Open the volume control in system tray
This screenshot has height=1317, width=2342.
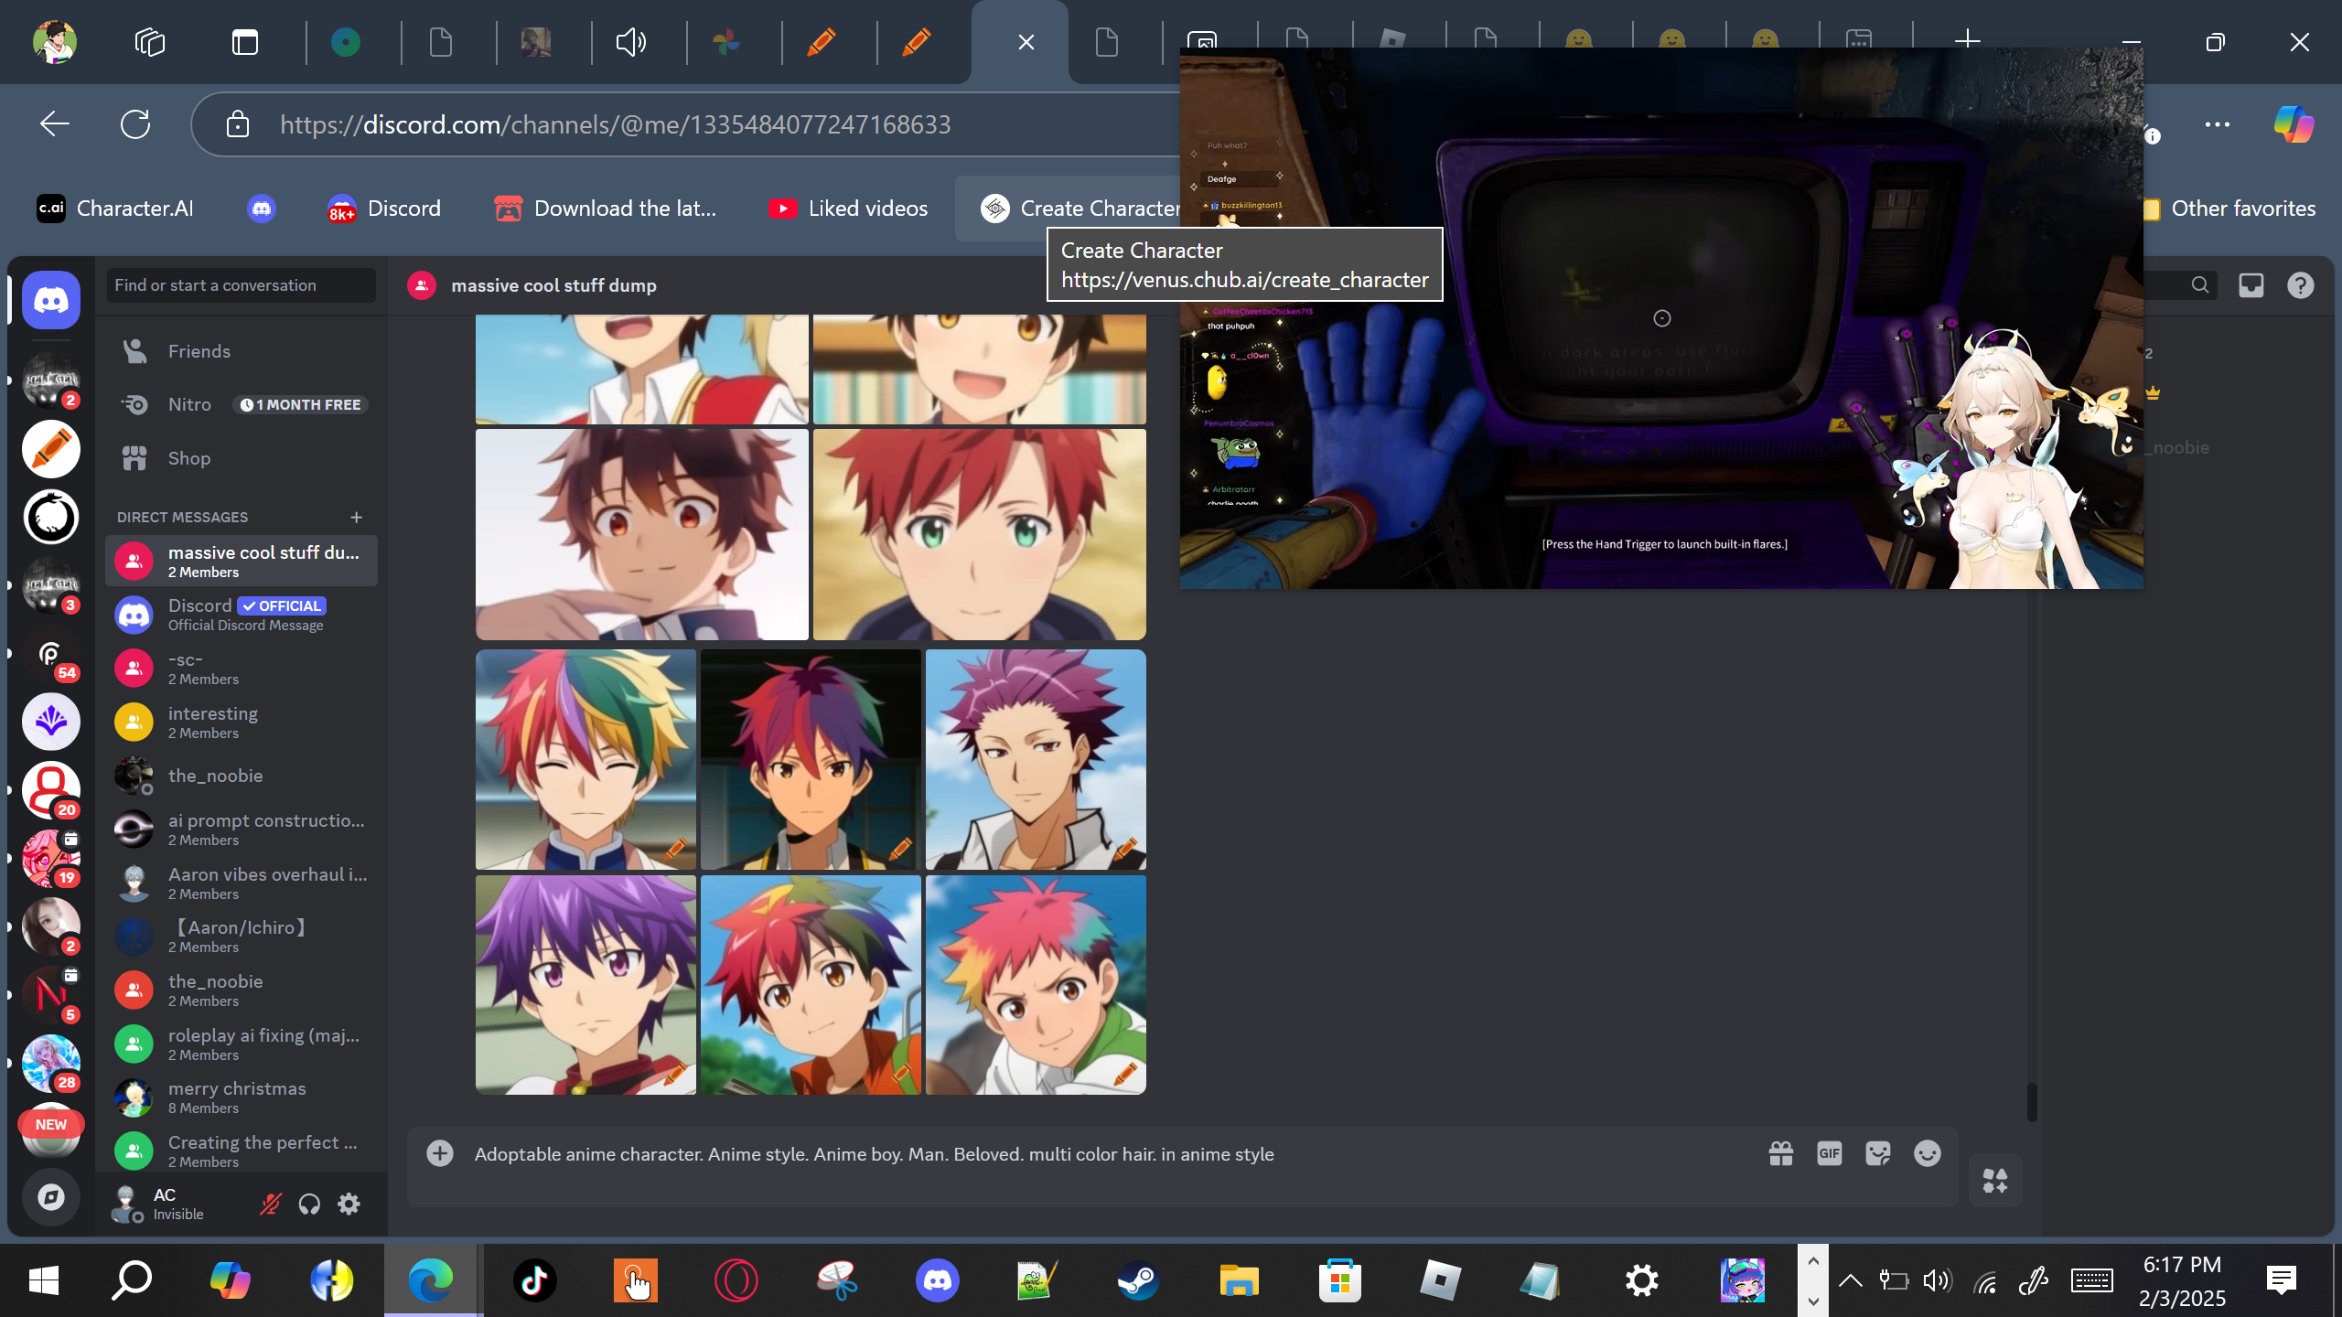pos(1938,1280)
